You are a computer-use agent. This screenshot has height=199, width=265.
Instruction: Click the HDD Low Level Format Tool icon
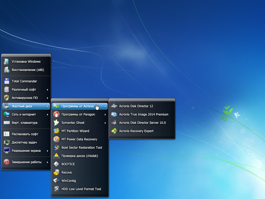(56, 189)
